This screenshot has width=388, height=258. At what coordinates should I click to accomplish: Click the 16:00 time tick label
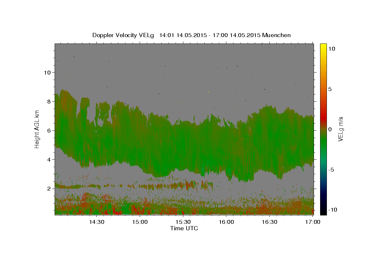pyautogui.click(x=226, y=222)
